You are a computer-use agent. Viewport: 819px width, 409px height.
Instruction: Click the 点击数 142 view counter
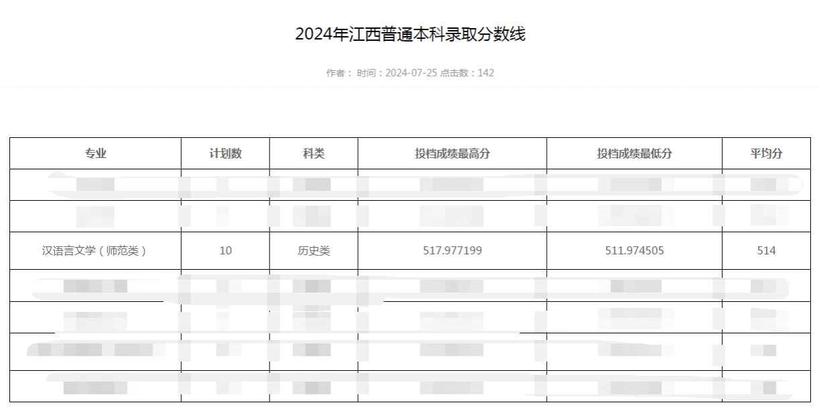[x=467, y=73]
